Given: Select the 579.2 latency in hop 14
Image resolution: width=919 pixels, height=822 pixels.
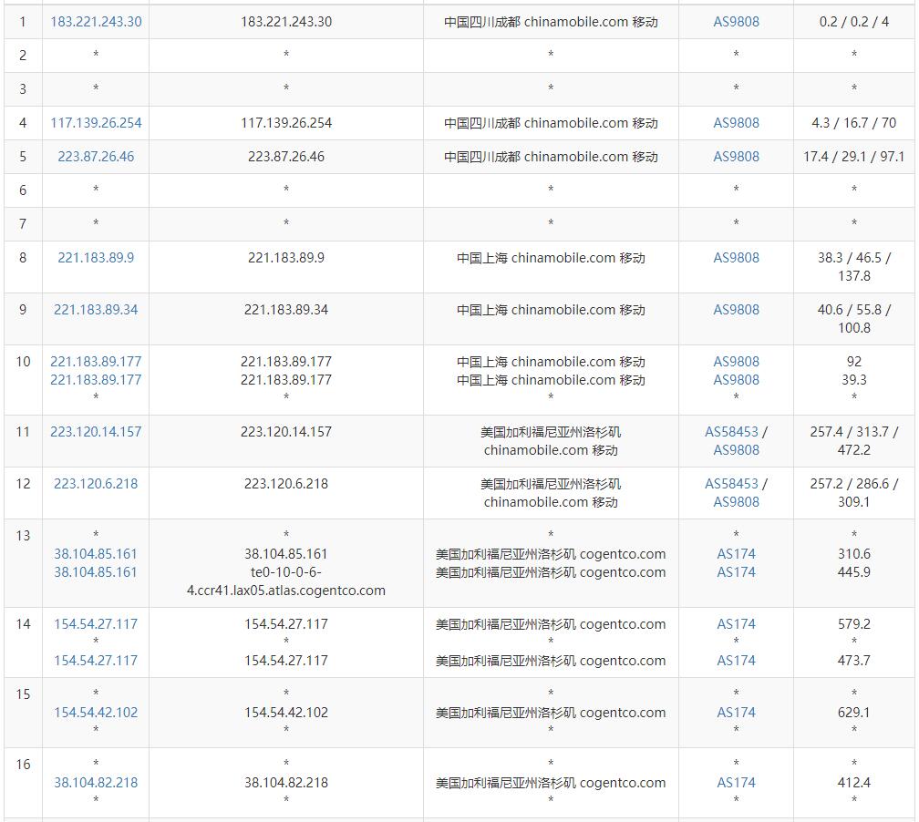Looking at the screenshot, I should click(x=854, y=624).
